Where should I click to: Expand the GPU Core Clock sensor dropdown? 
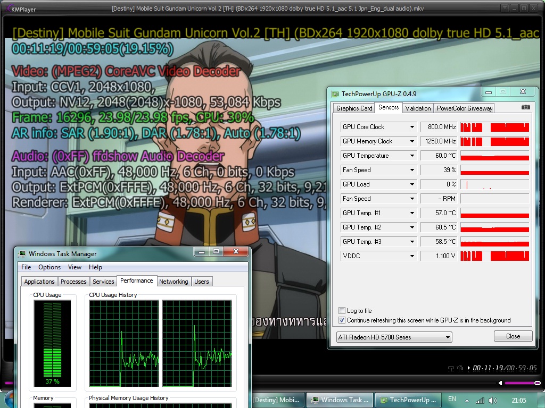coord(412,127)
